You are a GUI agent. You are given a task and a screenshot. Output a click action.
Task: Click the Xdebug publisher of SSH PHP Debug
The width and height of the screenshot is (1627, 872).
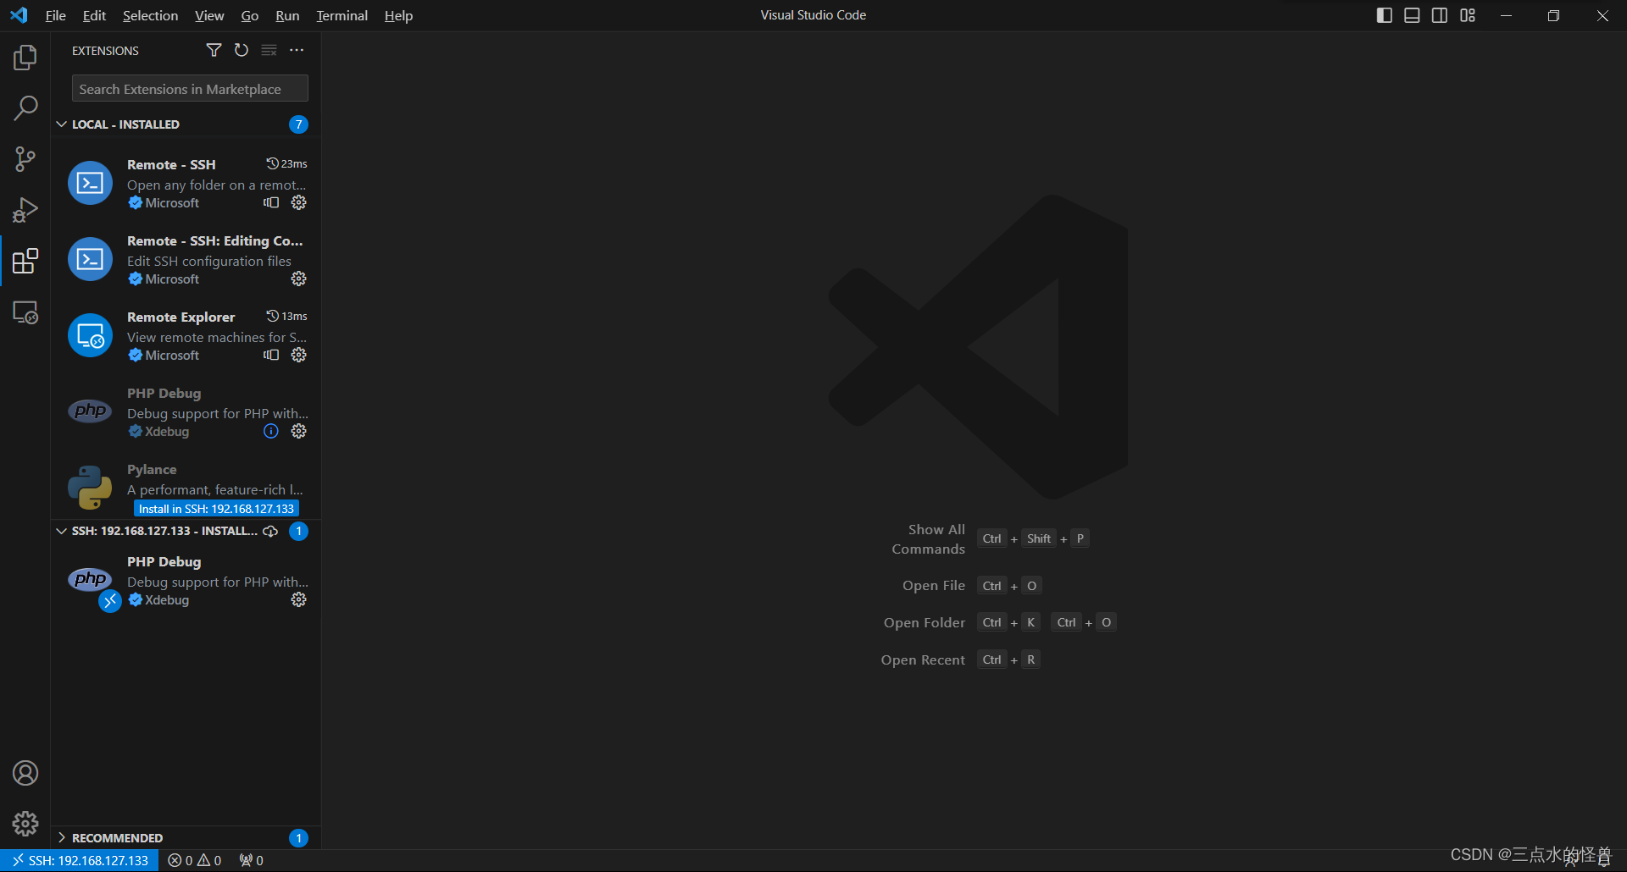coord(167,600)
